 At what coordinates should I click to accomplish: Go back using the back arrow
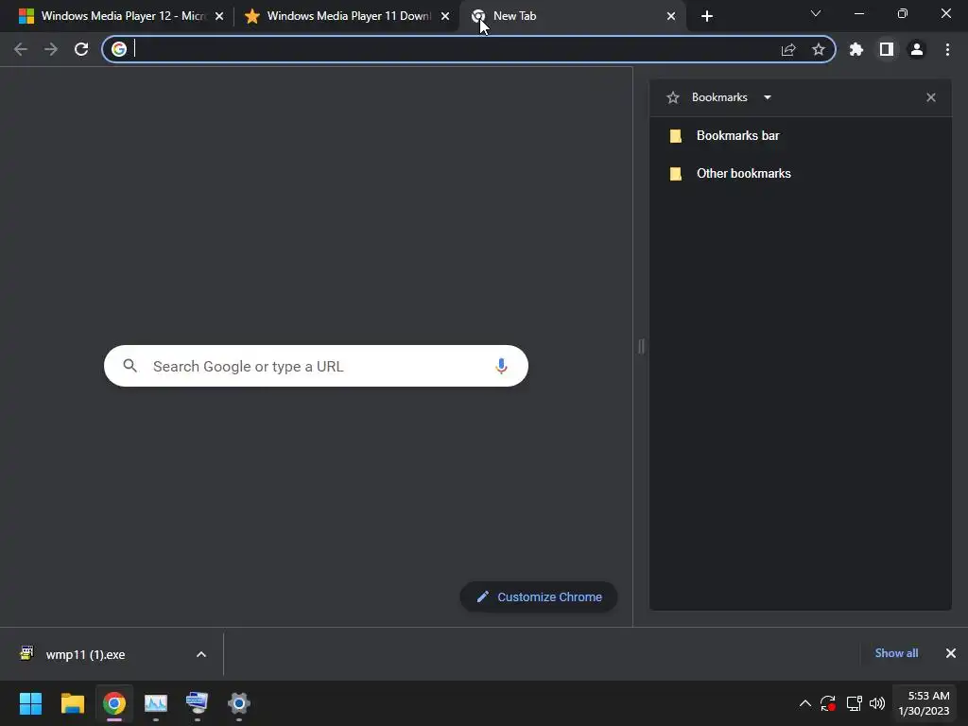pyautogui.click(x=21, y=49)
